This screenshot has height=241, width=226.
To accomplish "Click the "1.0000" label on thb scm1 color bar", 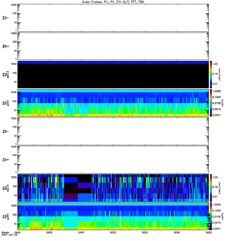I will coord(216,91).
